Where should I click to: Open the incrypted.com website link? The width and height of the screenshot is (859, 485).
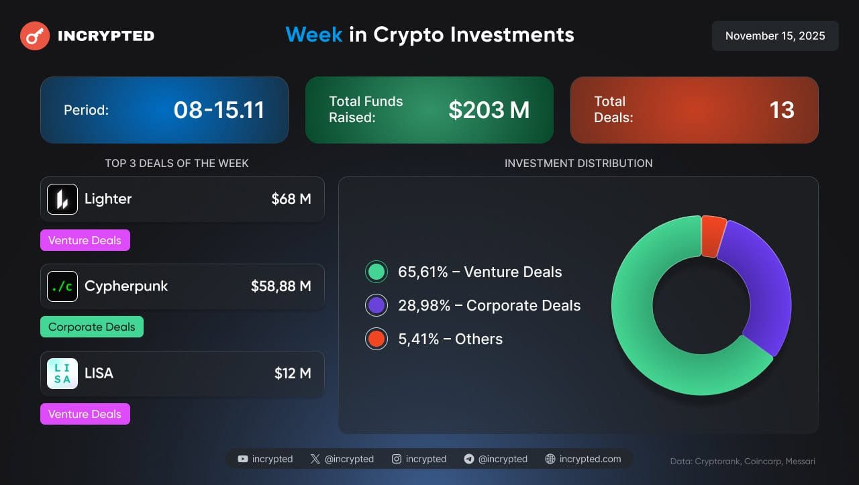pos(590,459)
